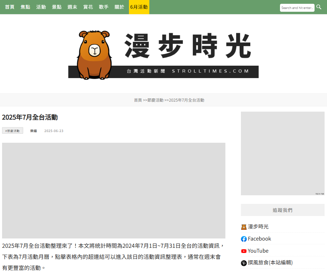This screenshot has width=327, height=272.
Task: Open the 週末 navigation item
Action: click(72, 7)
